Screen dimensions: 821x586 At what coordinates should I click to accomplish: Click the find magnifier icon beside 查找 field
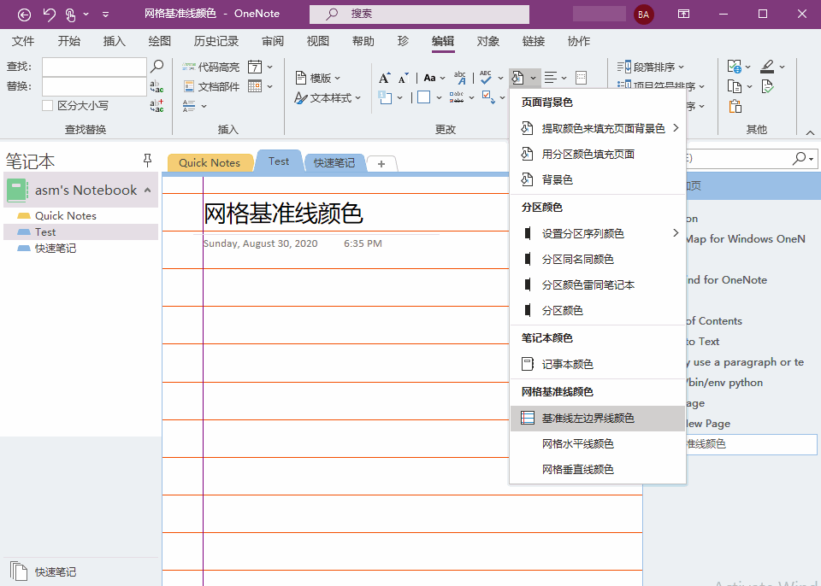(157, 67)
